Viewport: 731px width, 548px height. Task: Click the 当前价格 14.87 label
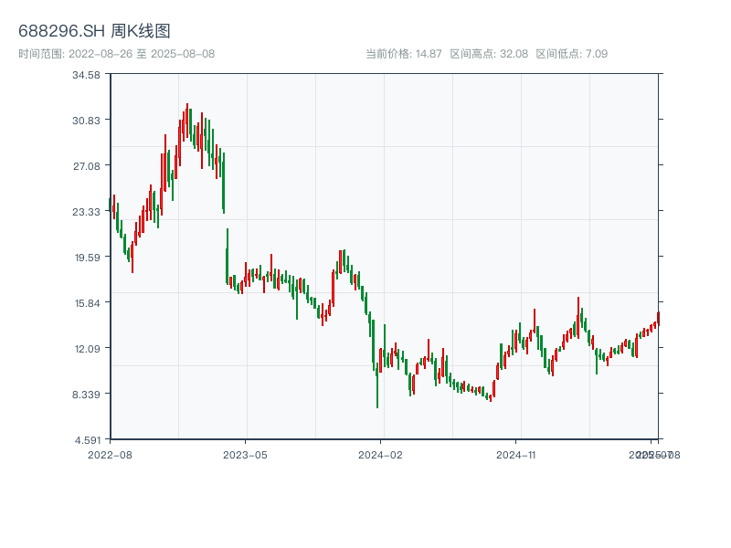(x=404, y=54)
